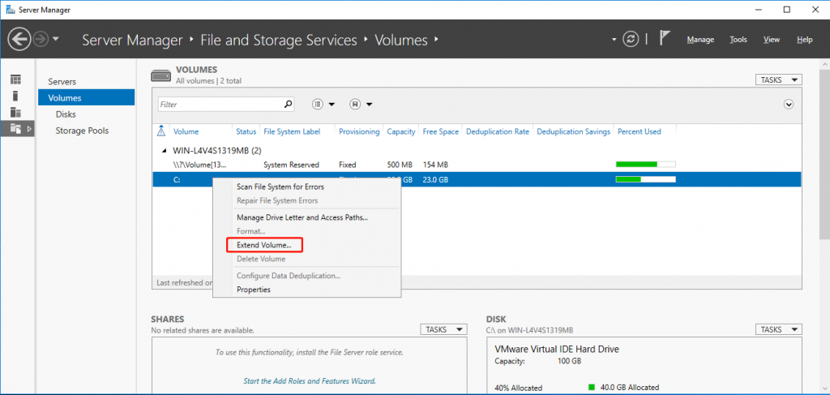This screenshot has width=830, height=395.
Task: Sort by the Free Space column header
Action: point(441,132)
